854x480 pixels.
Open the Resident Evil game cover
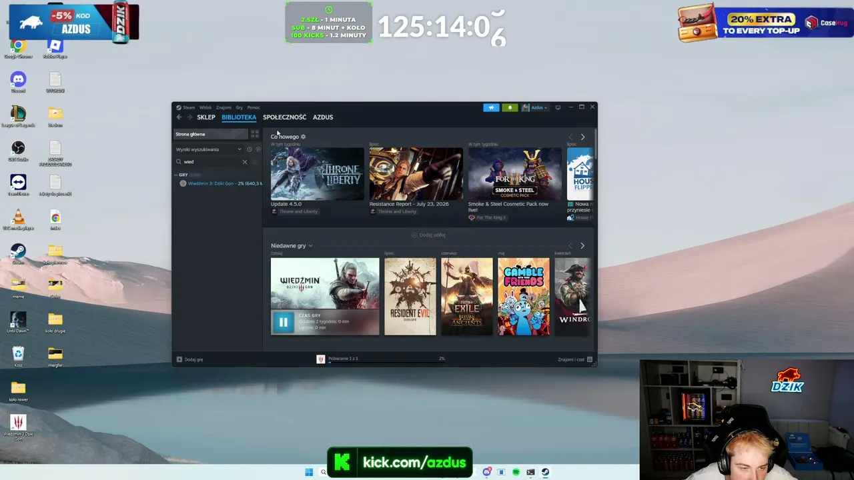point(410,297)
